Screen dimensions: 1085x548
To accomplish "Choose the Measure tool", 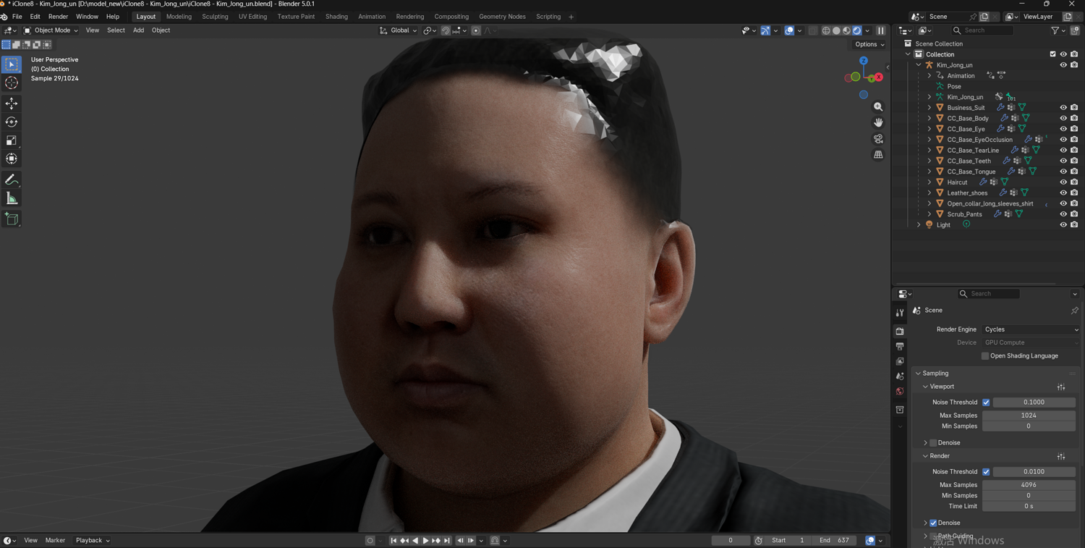I will coord(12,198).
